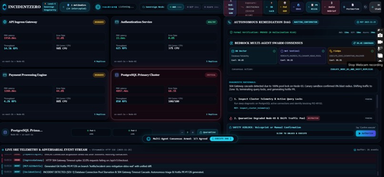
Task: Click the clock icon on step 1
Action: [x=231, y=99]
